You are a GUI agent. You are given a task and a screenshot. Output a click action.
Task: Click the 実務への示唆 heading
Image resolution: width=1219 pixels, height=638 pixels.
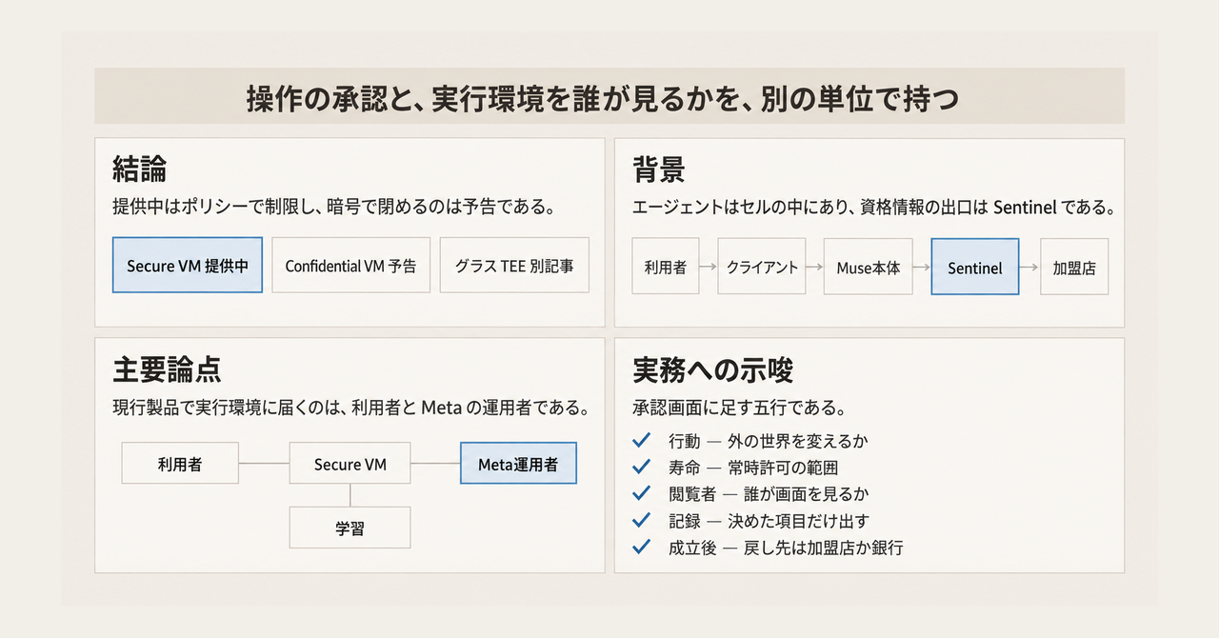(x=713, y=369)
